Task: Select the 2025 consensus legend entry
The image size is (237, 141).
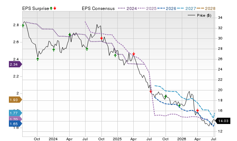Action: [x=147, y=8]
